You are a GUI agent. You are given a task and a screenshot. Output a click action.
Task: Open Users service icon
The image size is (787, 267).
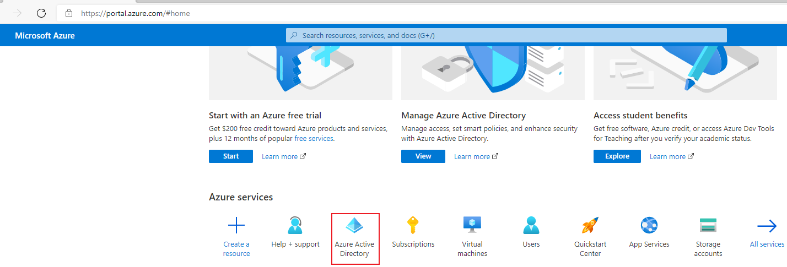[x=531, y=225]
